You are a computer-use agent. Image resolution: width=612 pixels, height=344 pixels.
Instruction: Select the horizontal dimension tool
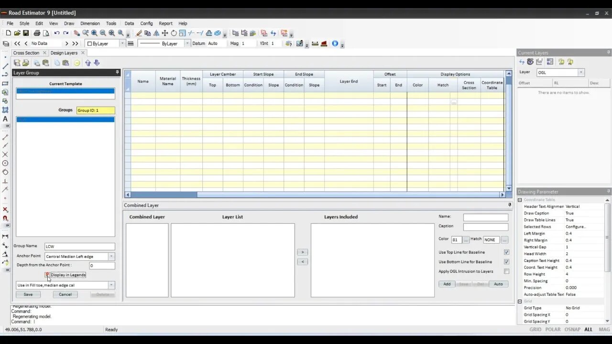5,236
